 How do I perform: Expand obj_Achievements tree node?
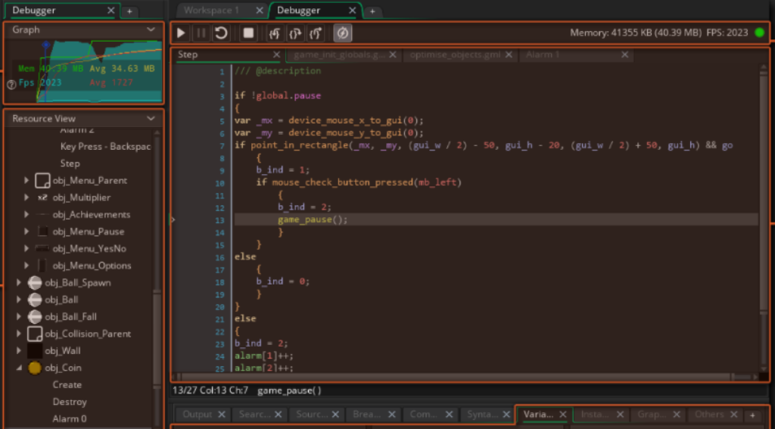[x=26, y=215]
